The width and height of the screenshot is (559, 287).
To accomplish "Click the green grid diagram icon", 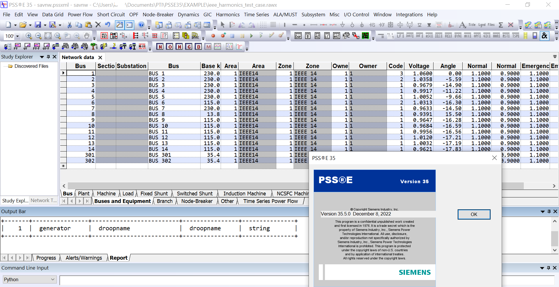I will 365,36.
